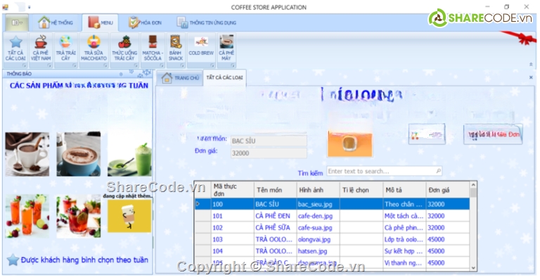The height and width of the screenshot is (280, 540).
Task: Click the cafe-den.jpg cell
Action: coord(319,216)
